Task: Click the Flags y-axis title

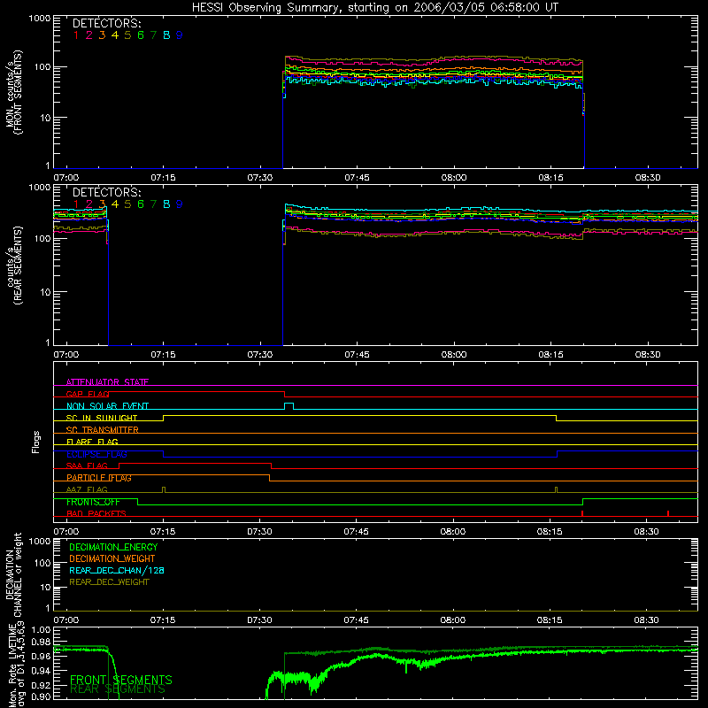Action: (36, 442)
